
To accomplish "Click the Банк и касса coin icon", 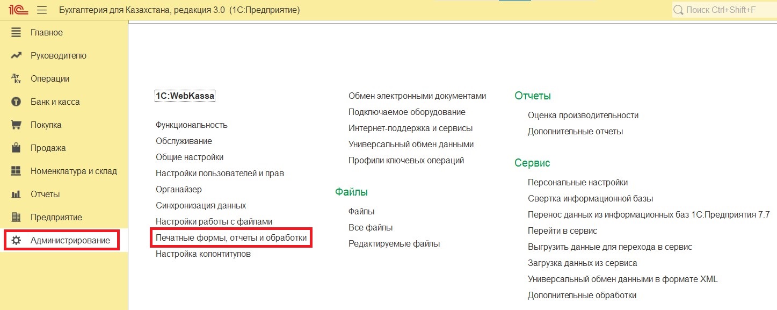I will tap(16, 102).
